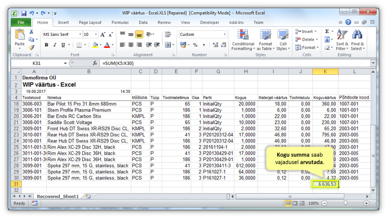Click the Clear eraser icon

coord(327,47)
